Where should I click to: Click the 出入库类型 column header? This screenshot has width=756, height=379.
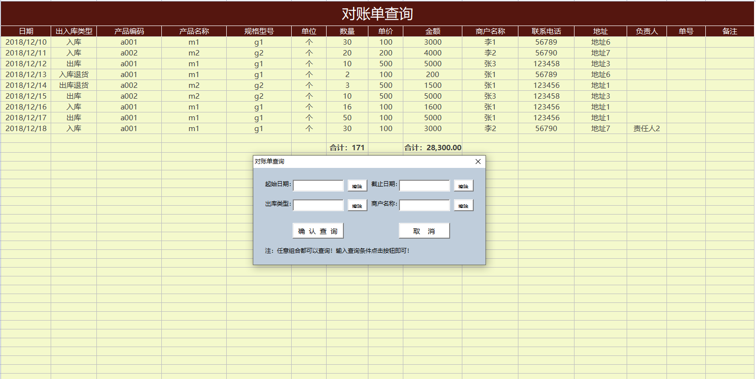pos(74,31)
